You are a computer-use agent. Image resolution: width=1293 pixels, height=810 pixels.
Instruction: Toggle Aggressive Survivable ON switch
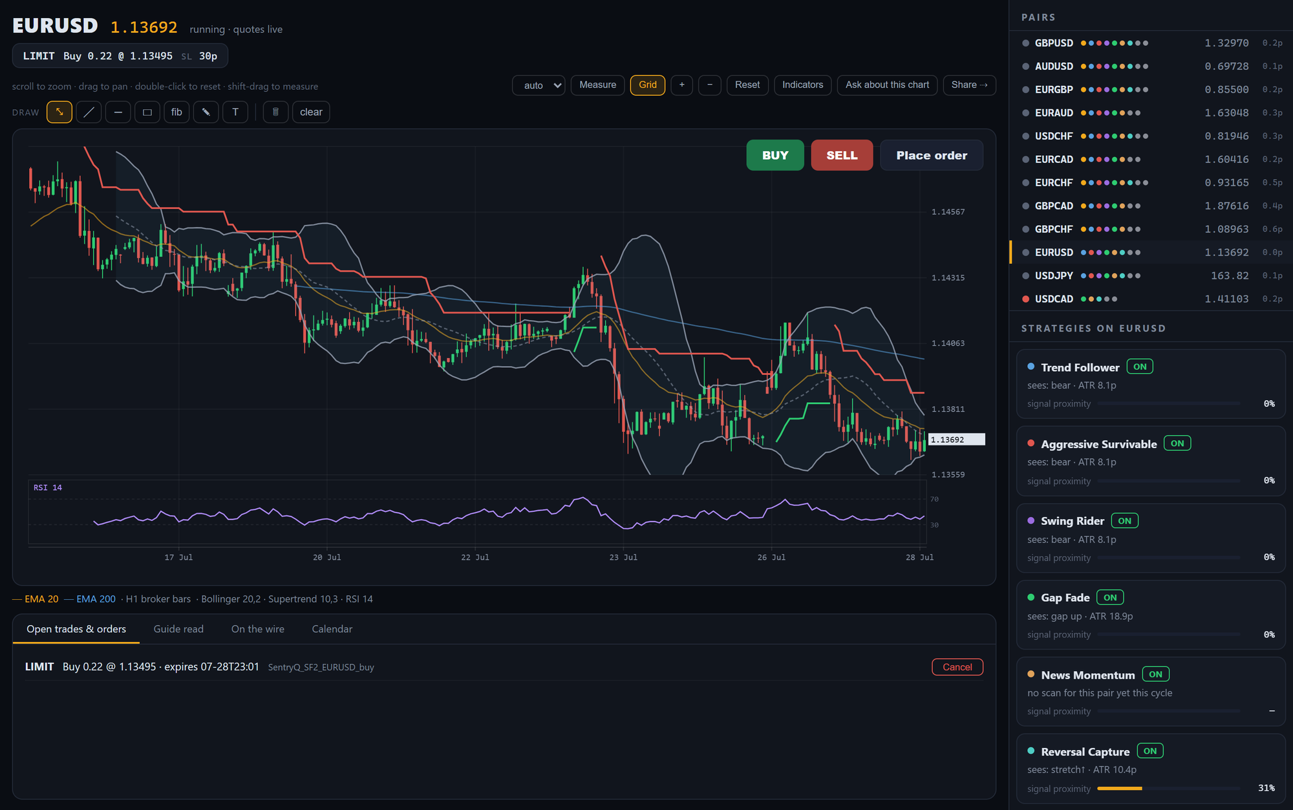(x=1177, y=443)
